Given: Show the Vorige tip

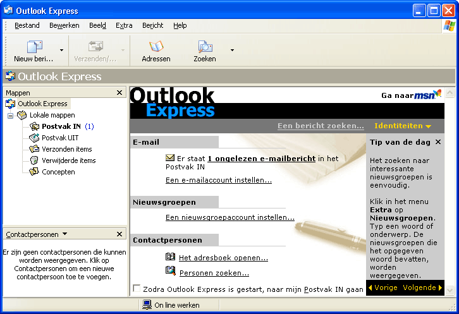Looking at the screenshot, I should [382, 287].
